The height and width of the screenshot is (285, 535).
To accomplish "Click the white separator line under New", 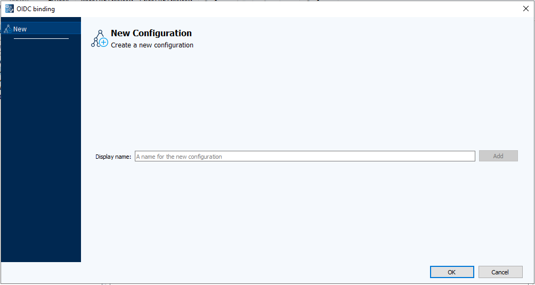I will (x=41, y=38).
